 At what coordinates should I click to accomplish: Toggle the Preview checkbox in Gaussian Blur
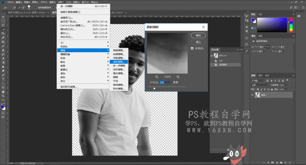point(192,48)
